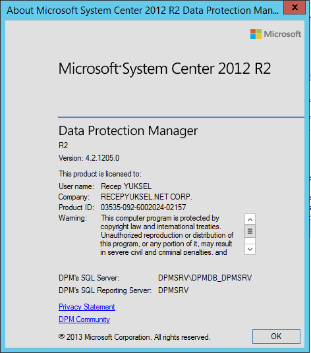Click the version number 4.2.1205.0
311x353 pixels.
(x=102, y=158)
